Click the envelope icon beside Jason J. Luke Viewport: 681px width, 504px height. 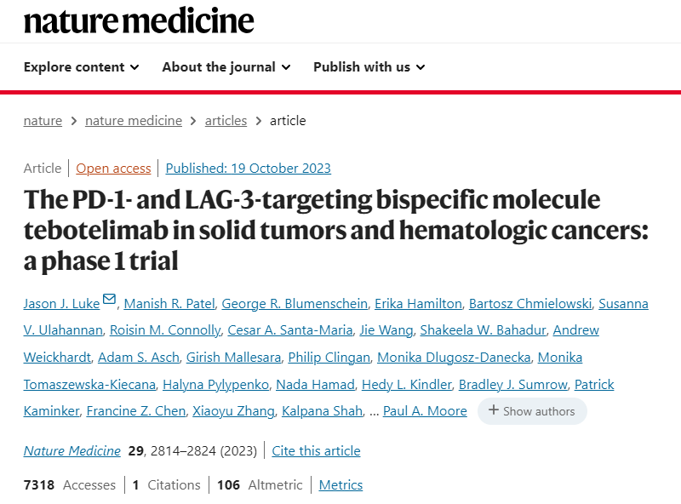[x=110, y=299]
